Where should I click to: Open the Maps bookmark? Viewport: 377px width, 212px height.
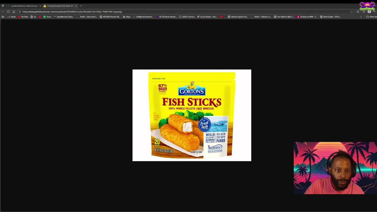point(127,17)
